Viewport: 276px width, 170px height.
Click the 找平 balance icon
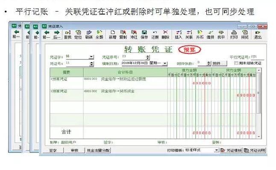click(221, 35)
